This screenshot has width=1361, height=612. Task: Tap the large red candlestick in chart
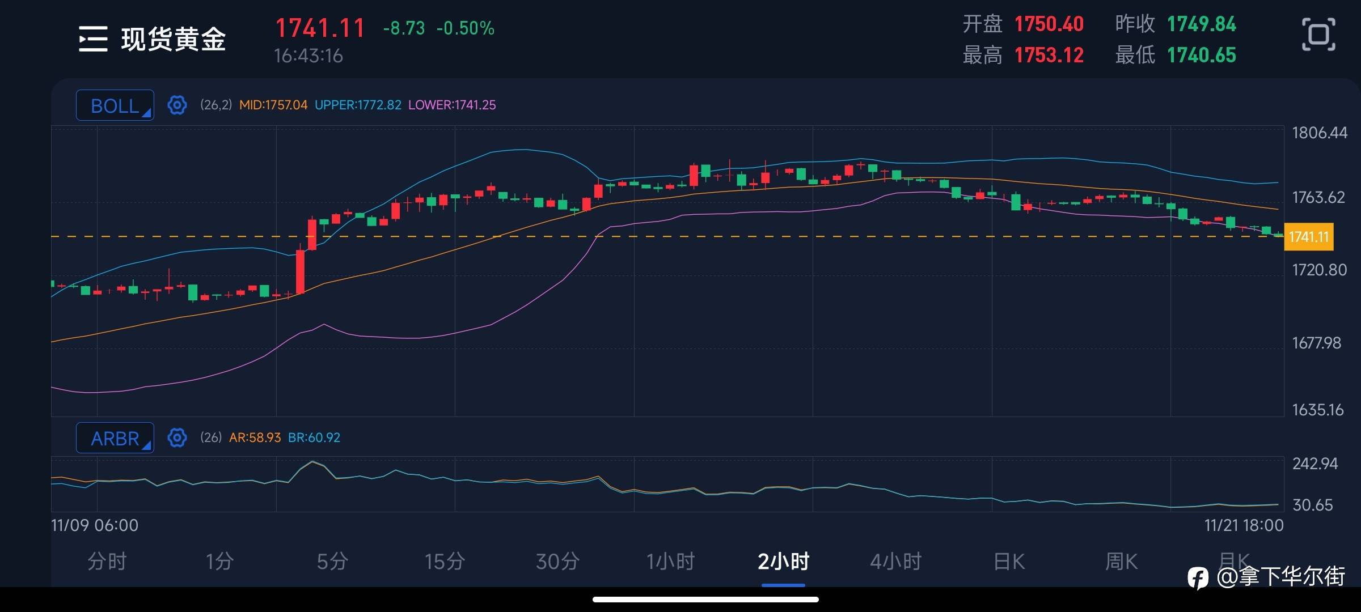(301, 271)
